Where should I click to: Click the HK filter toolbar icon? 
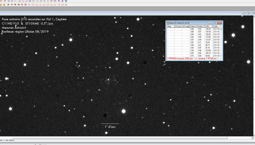(x=15, y=5)
